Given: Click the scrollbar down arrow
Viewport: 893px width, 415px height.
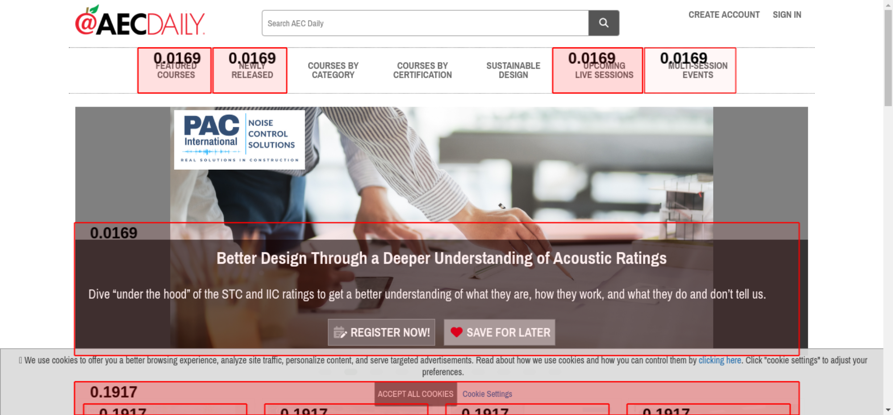Looking at the screenshot, I should [888, 410].
